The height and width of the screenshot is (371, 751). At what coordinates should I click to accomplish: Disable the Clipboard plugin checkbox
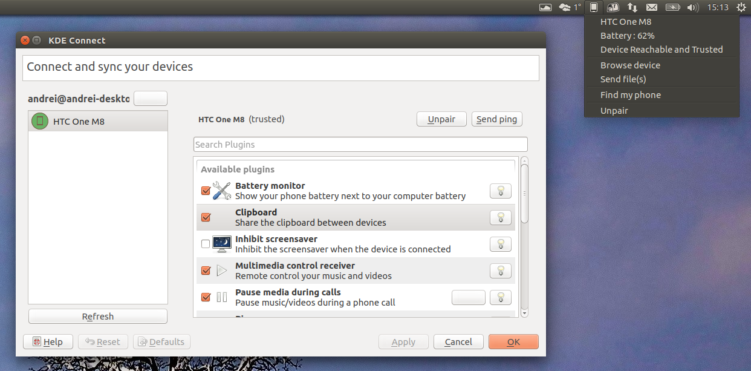(x=206, y=217)
